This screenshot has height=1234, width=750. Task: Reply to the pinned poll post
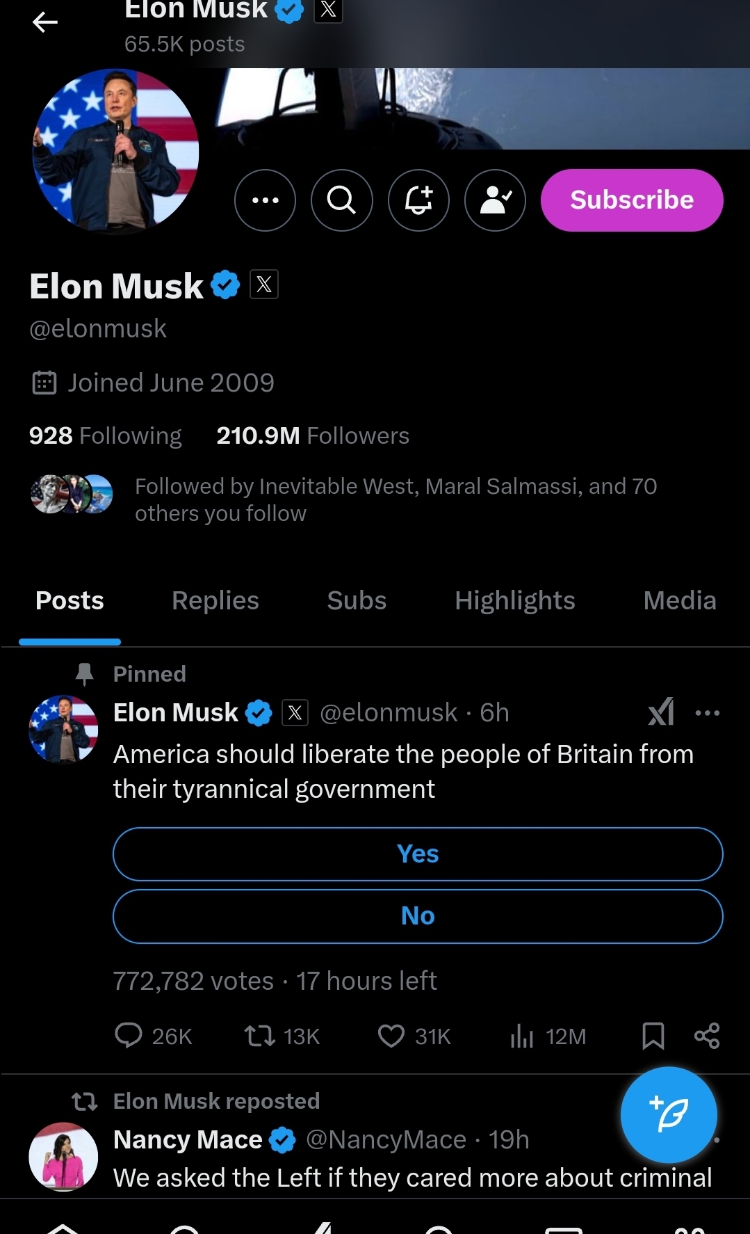(x=129, y=1036)
